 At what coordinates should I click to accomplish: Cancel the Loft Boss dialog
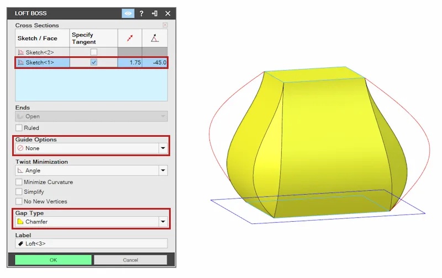click(130, 260)
